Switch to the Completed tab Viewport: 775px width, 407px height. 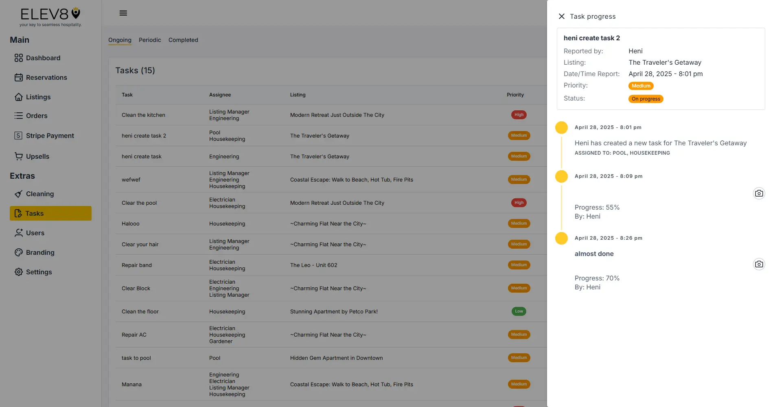pyautogui.click(x=183, y=40)
